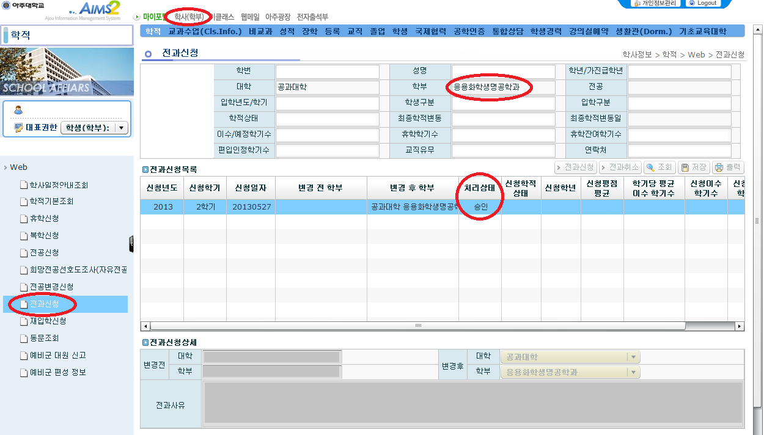Expand the Web tree node

(x=6, y=167)
